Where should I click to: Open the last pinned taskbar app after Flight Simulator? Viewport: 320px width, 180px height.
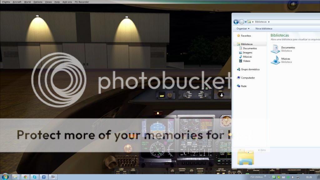pyautogui.click(x=53, y=177)
